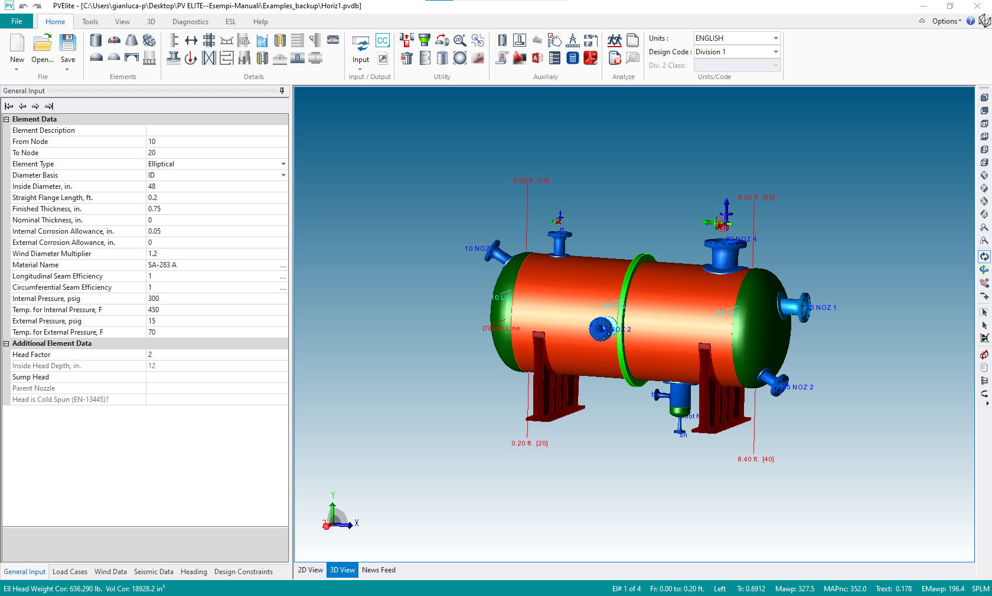Open the Access database export icon

(x=537, y=58)
